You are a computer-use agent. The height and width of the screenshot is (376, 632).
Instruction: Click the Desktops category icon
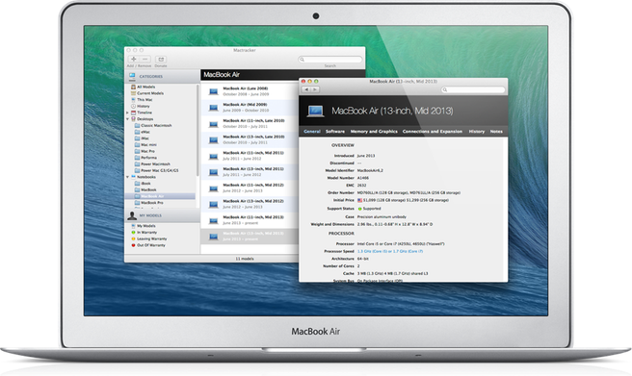(x=133, y=119)
